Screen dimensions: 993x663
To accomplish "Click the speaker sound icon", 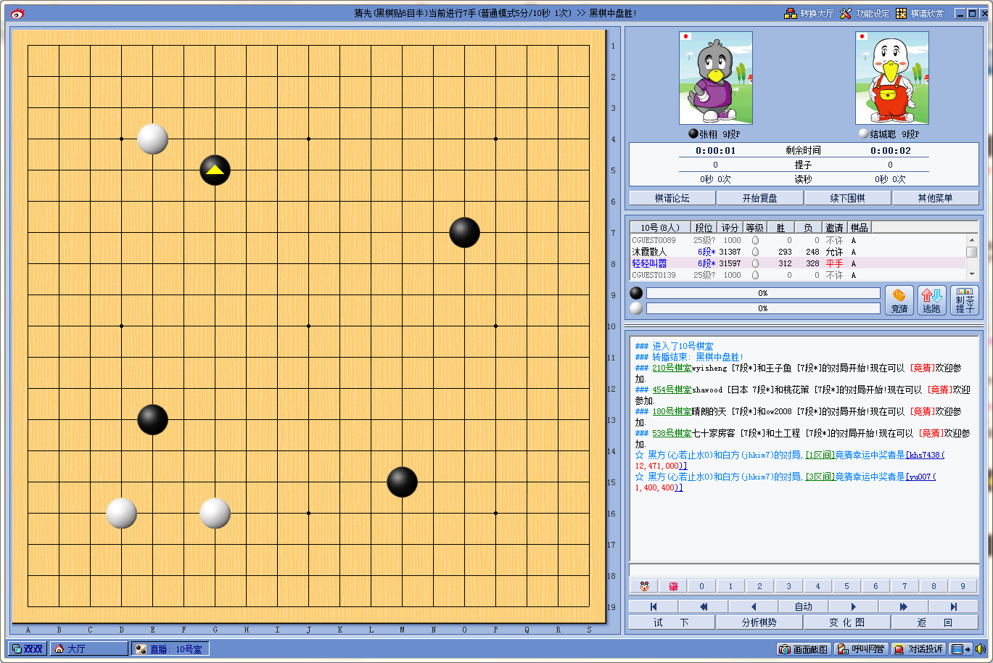I will (x=980, y=649).
